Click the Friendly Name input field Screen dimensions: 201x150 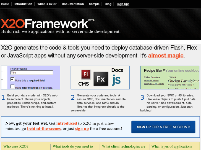[x=32, y=72]
